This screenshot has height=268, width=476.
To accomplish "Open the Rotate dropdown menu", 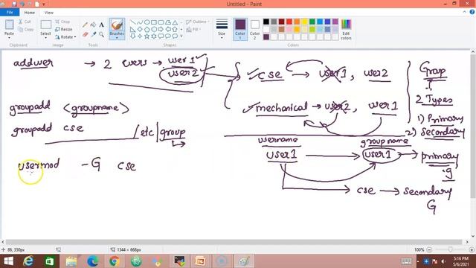I will click(x=65, y=37).
